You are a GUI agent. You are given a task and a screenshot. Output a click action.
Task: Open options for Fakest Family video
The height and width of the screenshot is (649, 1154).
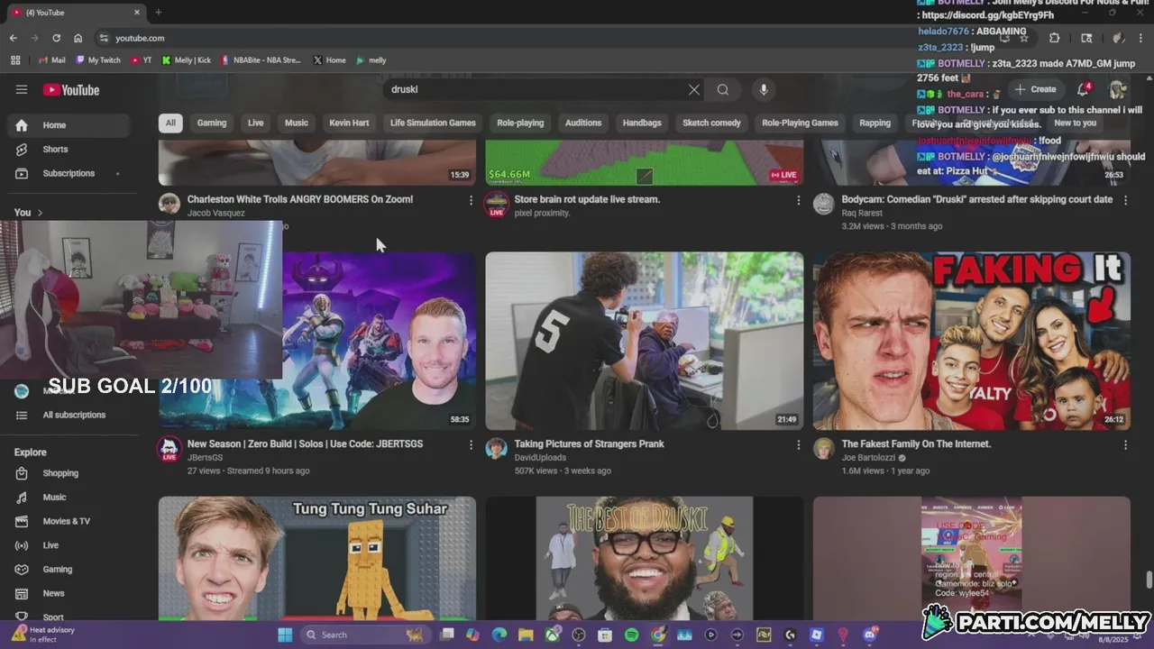coord(1125,444)
